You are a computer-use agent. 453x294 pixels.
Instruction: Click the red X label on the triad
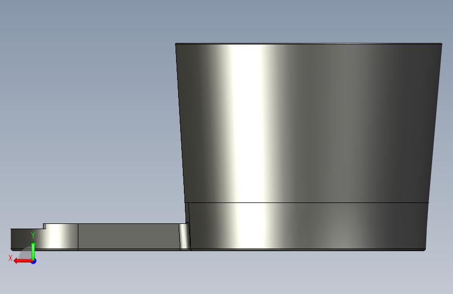pyautogui.click(x=10, y=258)
